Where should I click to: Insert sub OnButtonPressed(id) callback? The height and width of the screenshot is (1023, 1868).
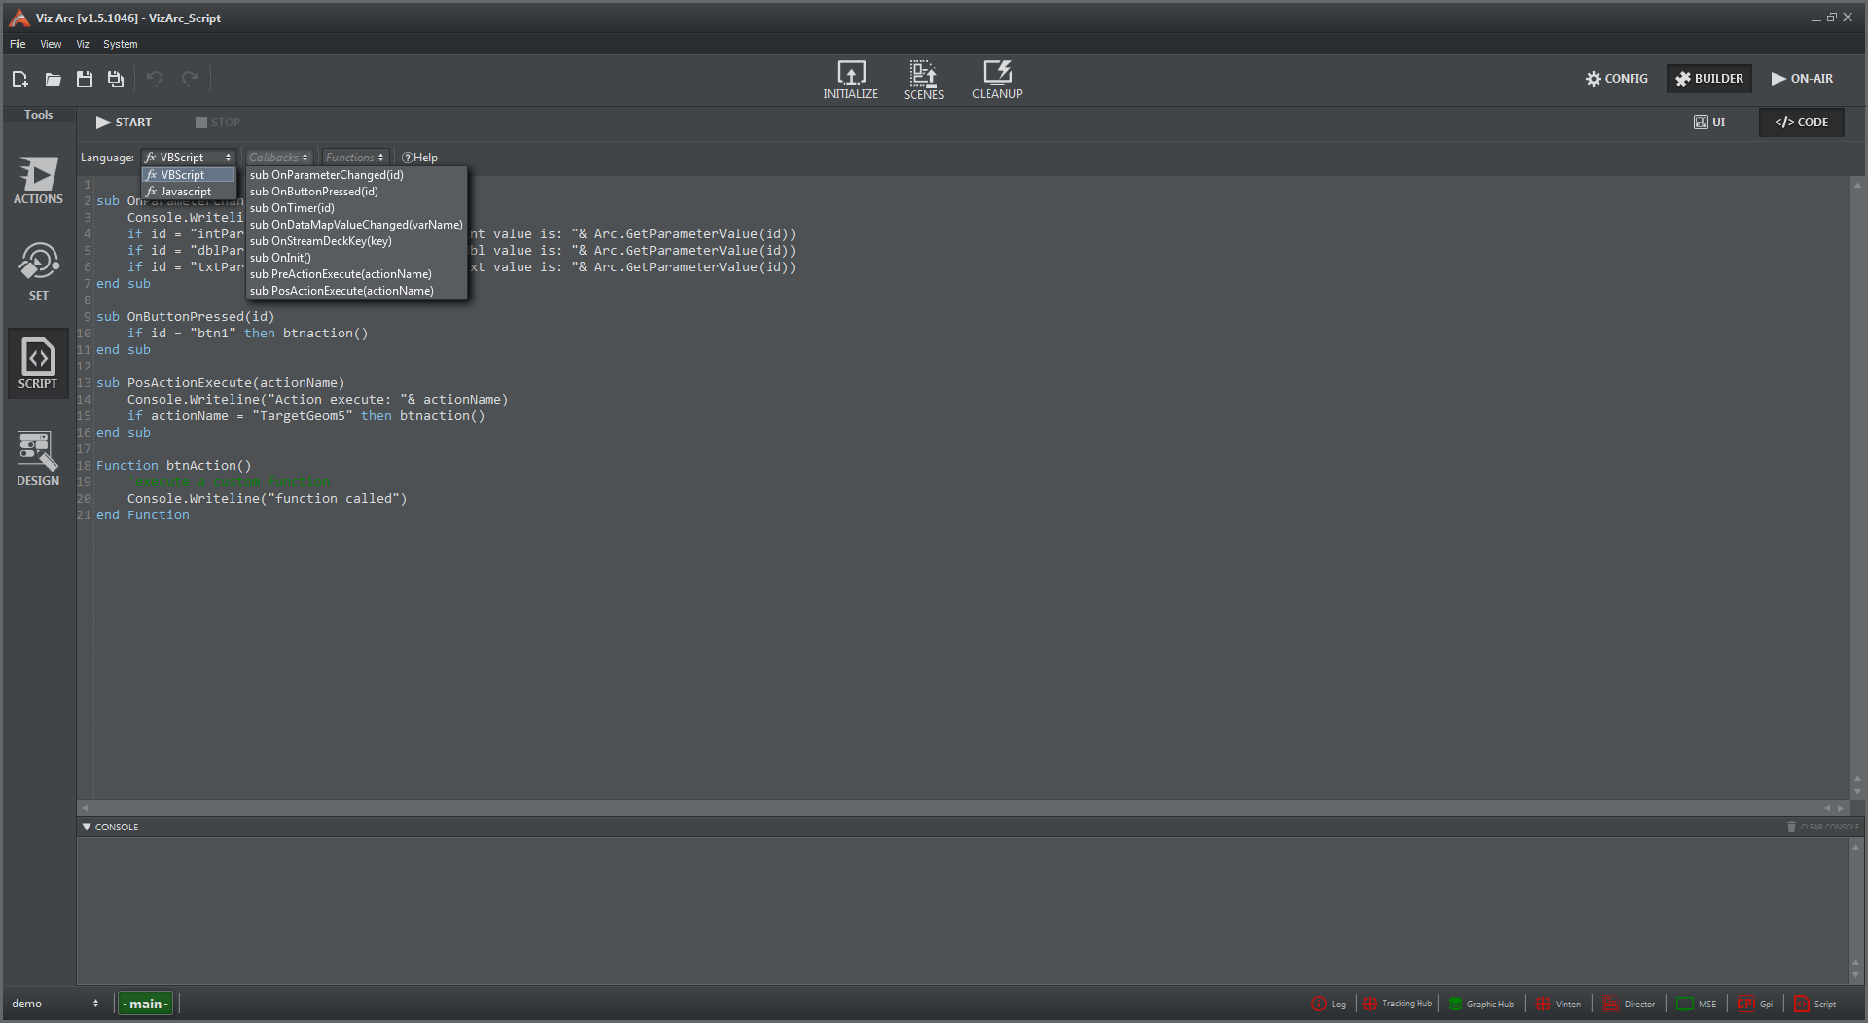[x=356, y=192]
